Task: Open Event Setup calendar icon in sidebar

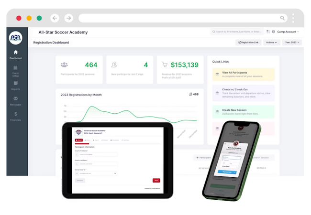Action: [x=15, y=68]
